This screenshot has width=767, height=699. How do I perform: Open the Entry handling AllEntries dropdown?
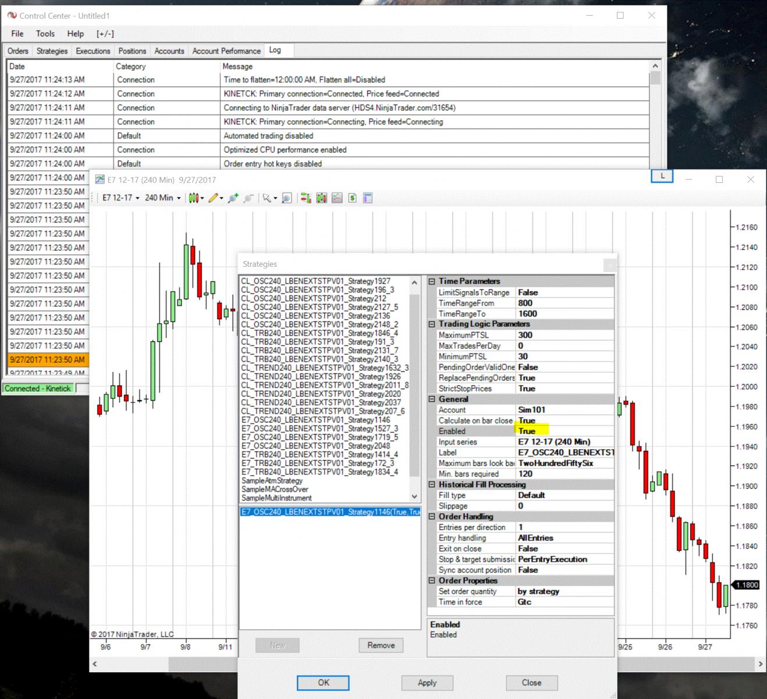tap(564, 538)
